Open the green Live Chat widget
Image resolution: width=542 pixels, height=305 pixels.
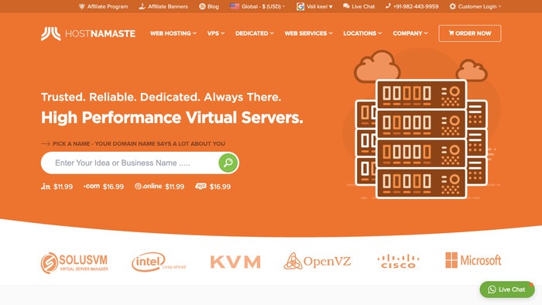pyautogui.click(x=507, y=290)
